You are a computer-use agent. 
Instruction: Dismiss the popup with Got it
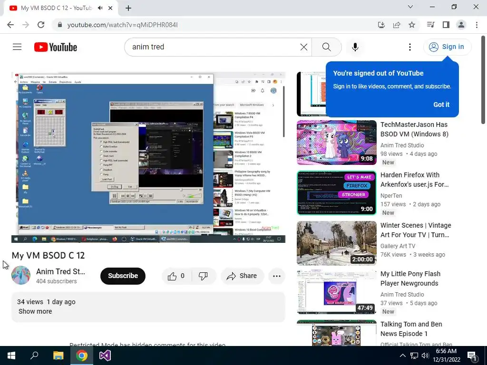[441, 105]
